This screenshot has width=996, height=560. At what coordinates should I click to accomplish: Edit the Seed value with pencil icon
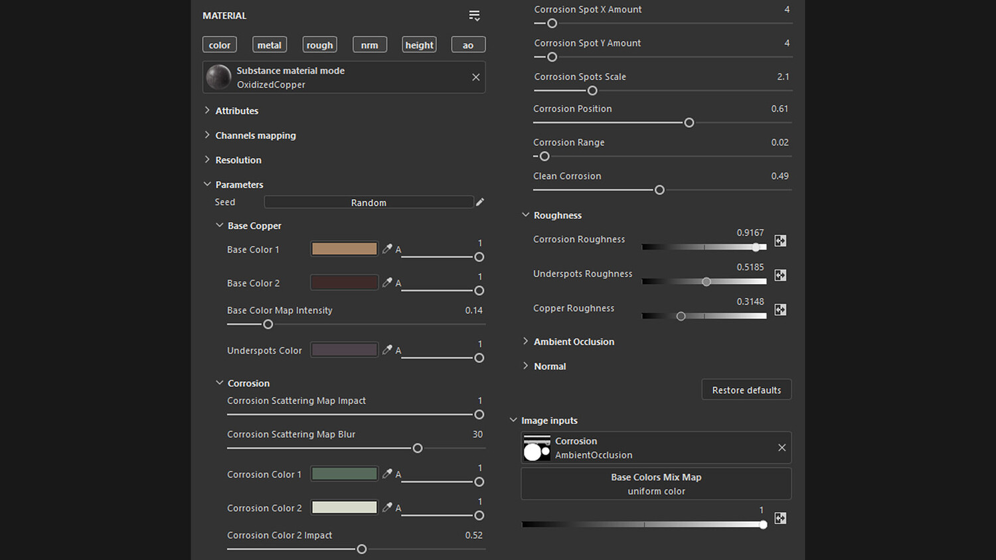480,202
